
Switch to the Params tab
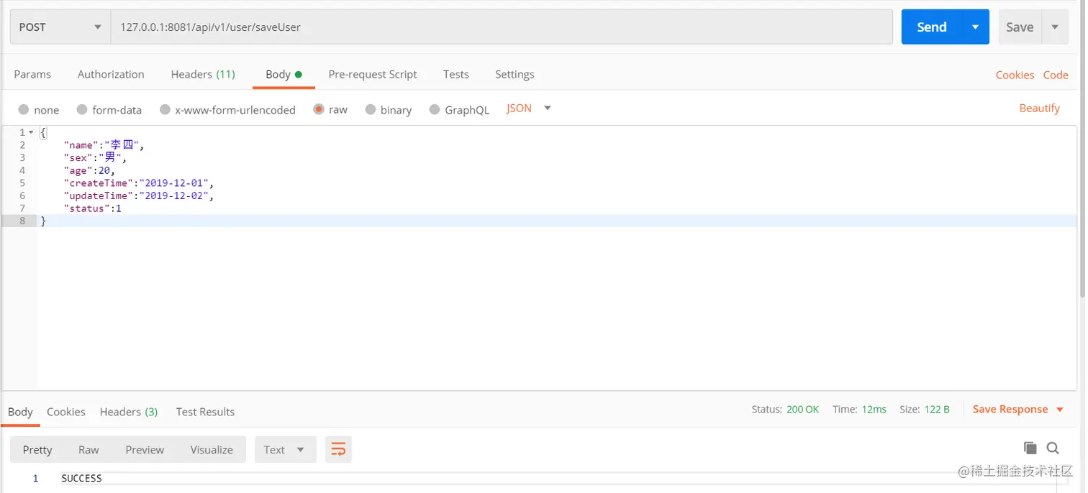click(32, 74)
